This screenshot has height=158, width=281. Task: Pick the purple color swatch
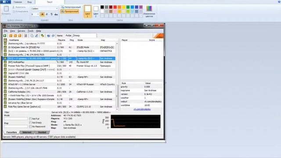pyautogui.click(x=141, y=7)
